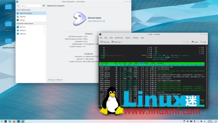Viewport: 218px width, 123px height.
Task: Open the Info Center hamburger menu
Action: (x=43, y=6)
